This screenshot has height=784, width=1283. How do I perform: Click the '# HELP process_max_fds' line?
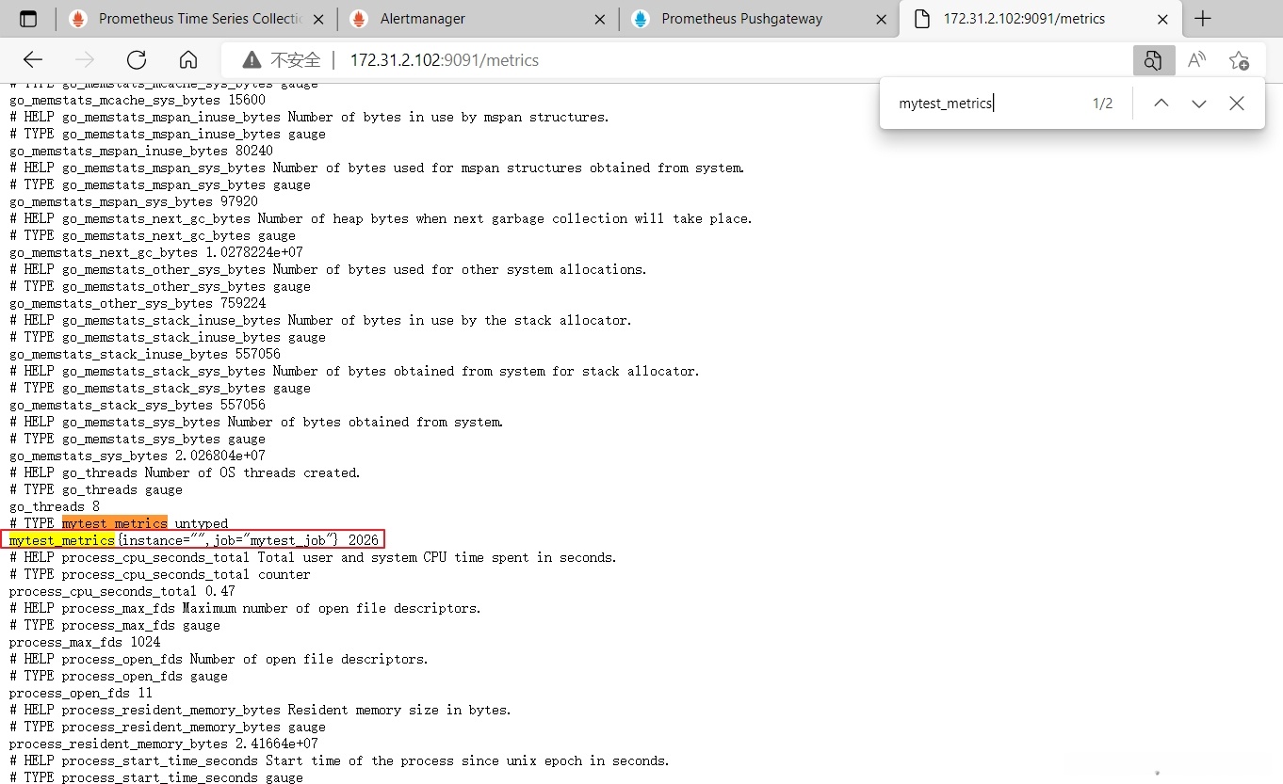point(246,608)
